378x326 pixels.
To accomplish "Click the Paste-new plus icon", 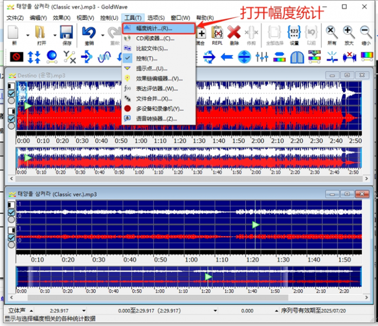I will click(202, 33).
